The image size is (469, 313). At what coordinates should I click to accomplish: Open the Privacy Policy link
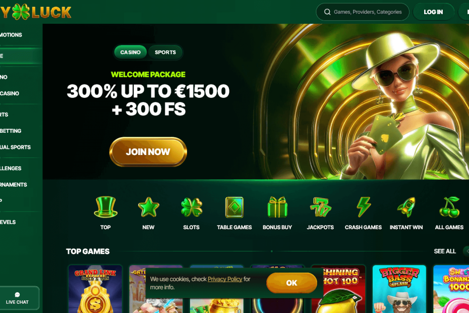pyautogui.click(x=225, y=279)
